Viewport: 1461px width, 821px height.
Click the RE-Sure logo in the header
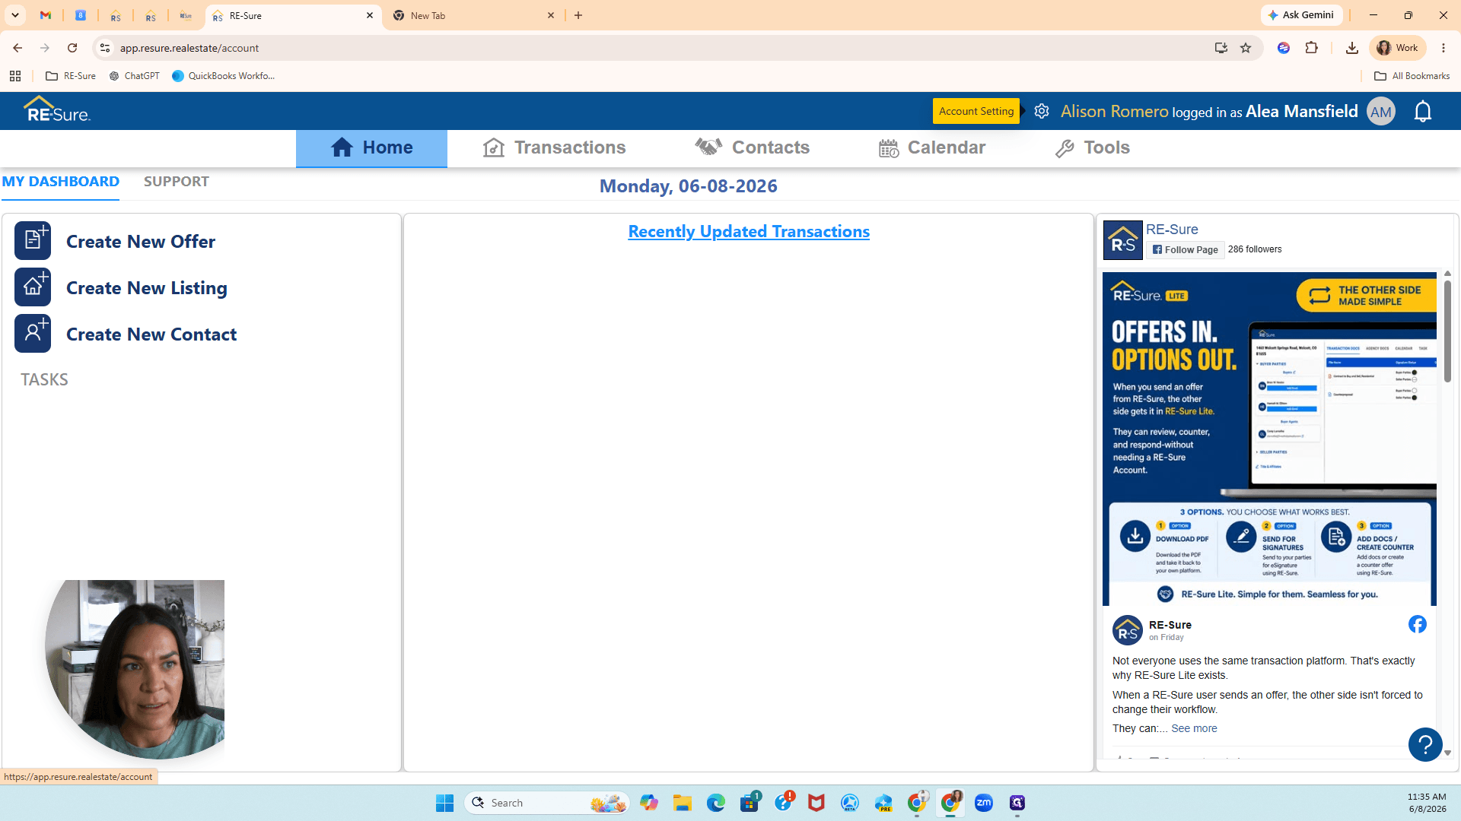coord(57,110)
